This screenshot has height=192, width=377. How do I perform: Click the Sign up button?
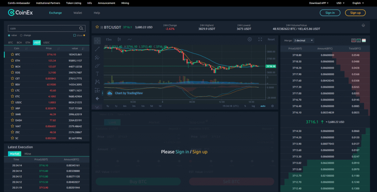coord(355,13)
